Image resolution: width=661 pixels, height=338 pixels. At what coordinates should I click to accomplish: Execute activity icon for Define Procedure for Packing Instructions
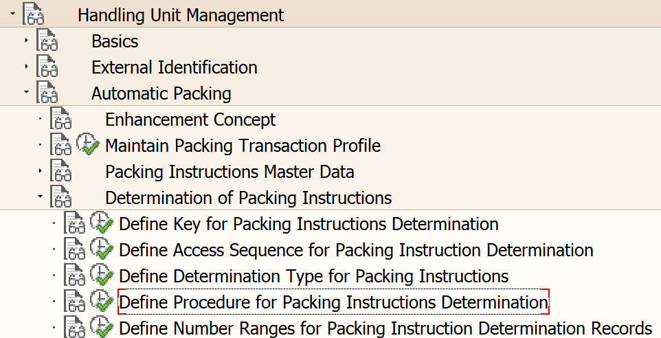click(102, 302)
